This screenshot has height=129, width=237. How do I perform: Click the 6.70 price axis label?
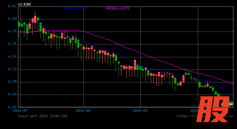pyautogui.click(x=12, y=82)
